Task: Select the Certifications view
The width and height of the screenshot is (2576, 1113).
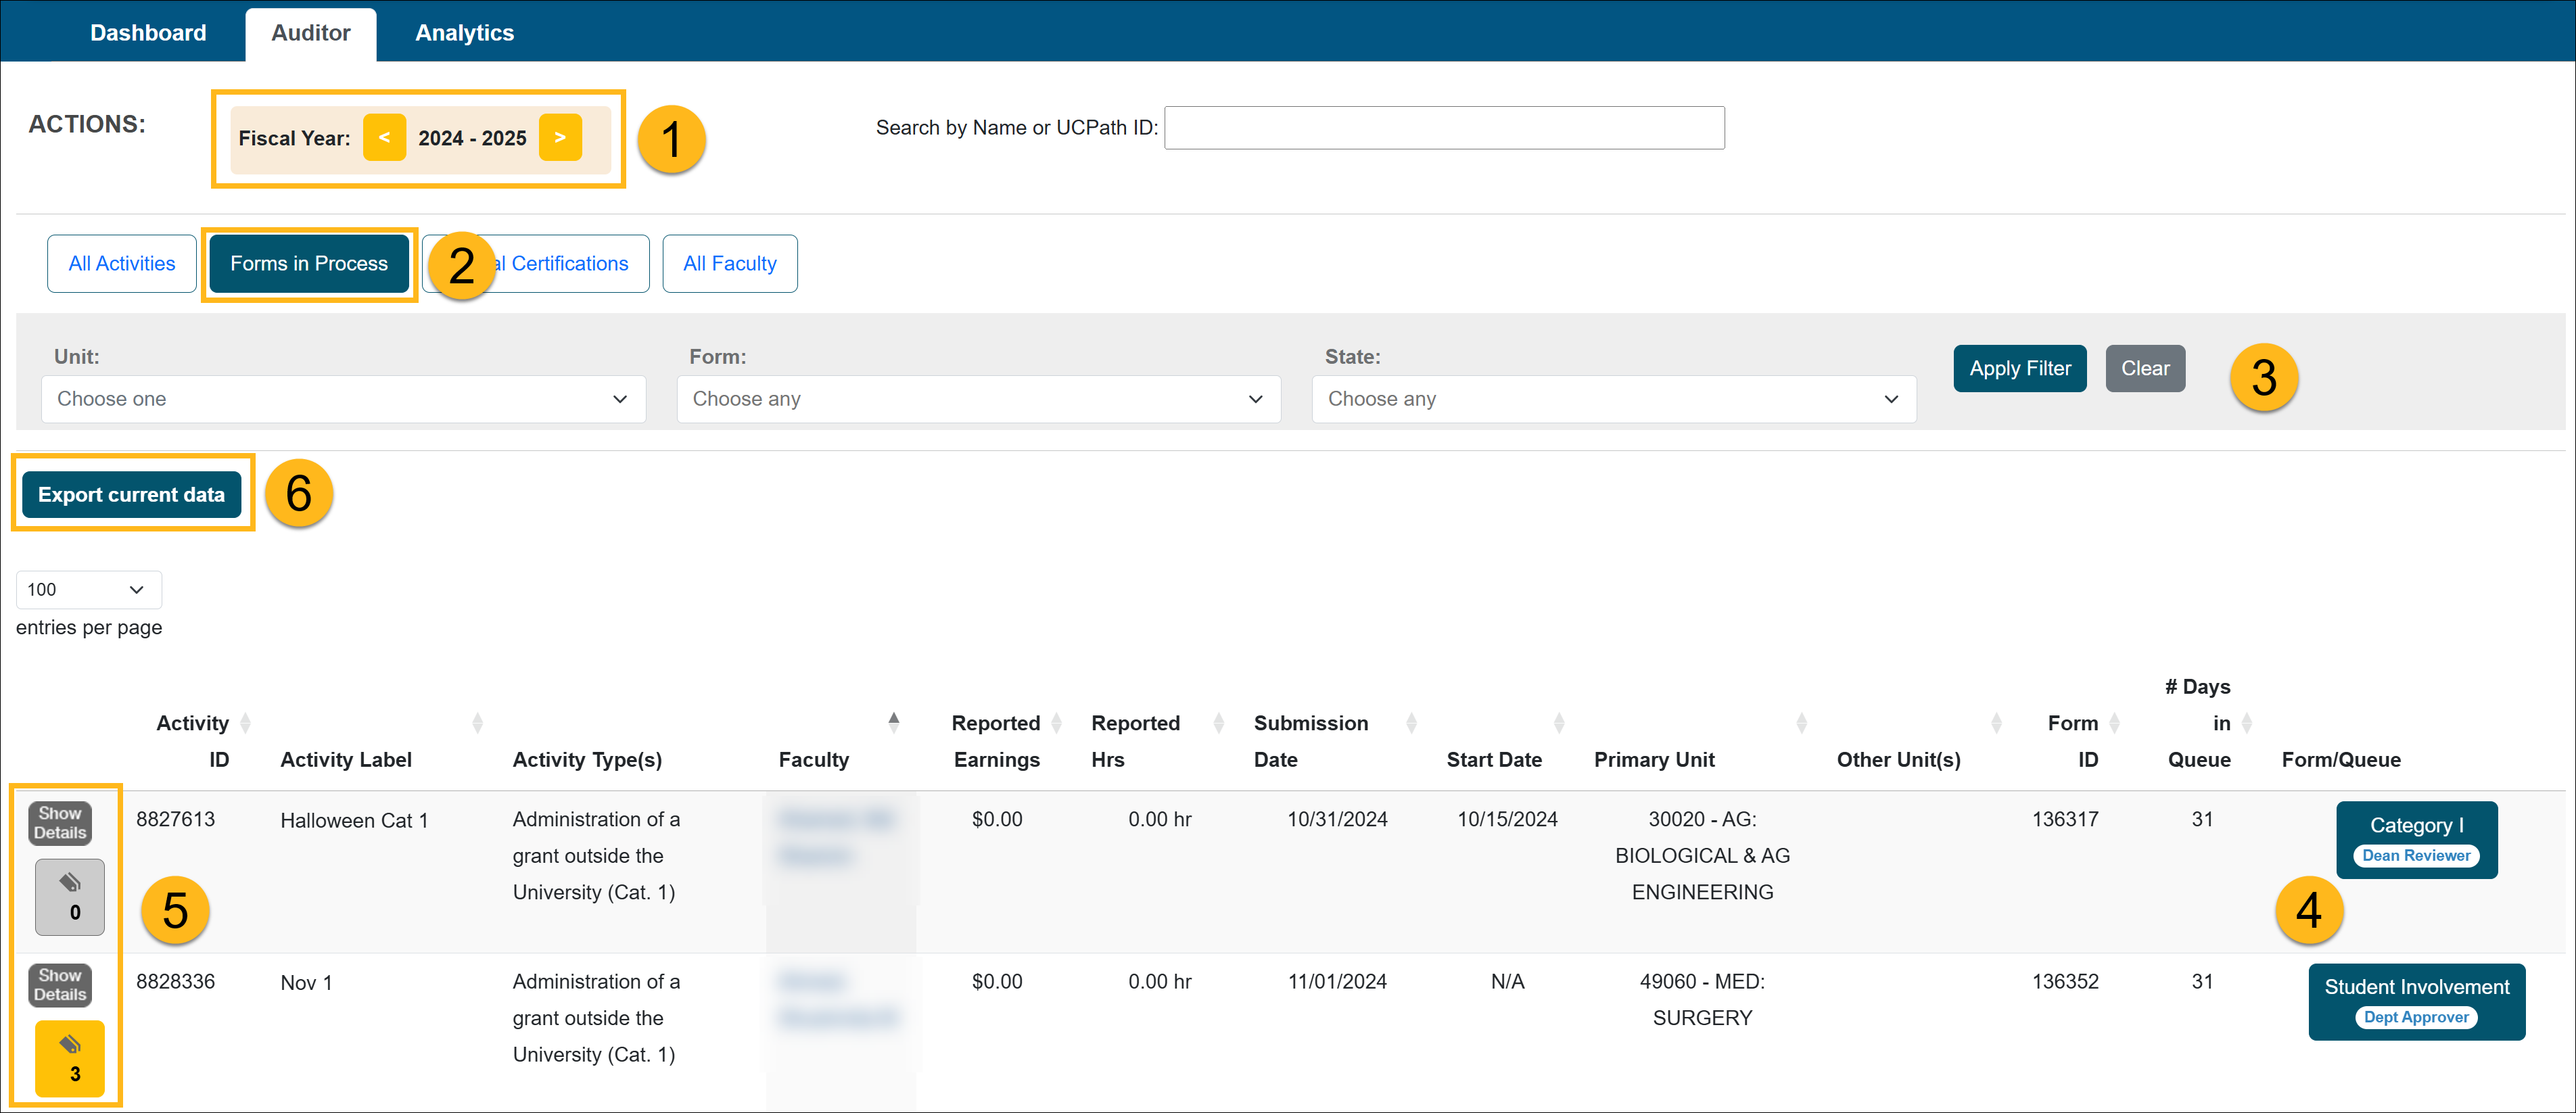Action: [x=536, y=264]
